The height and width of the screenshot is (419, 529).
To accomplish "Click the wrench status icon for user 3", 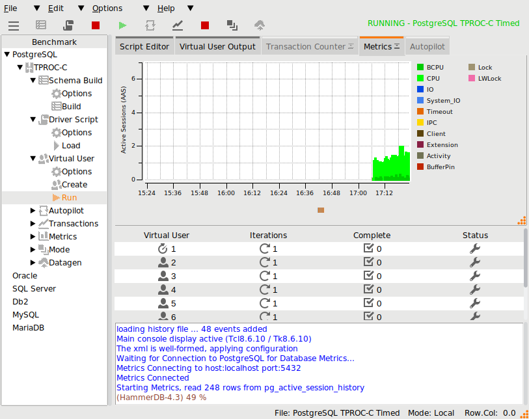I will [475, 276].
